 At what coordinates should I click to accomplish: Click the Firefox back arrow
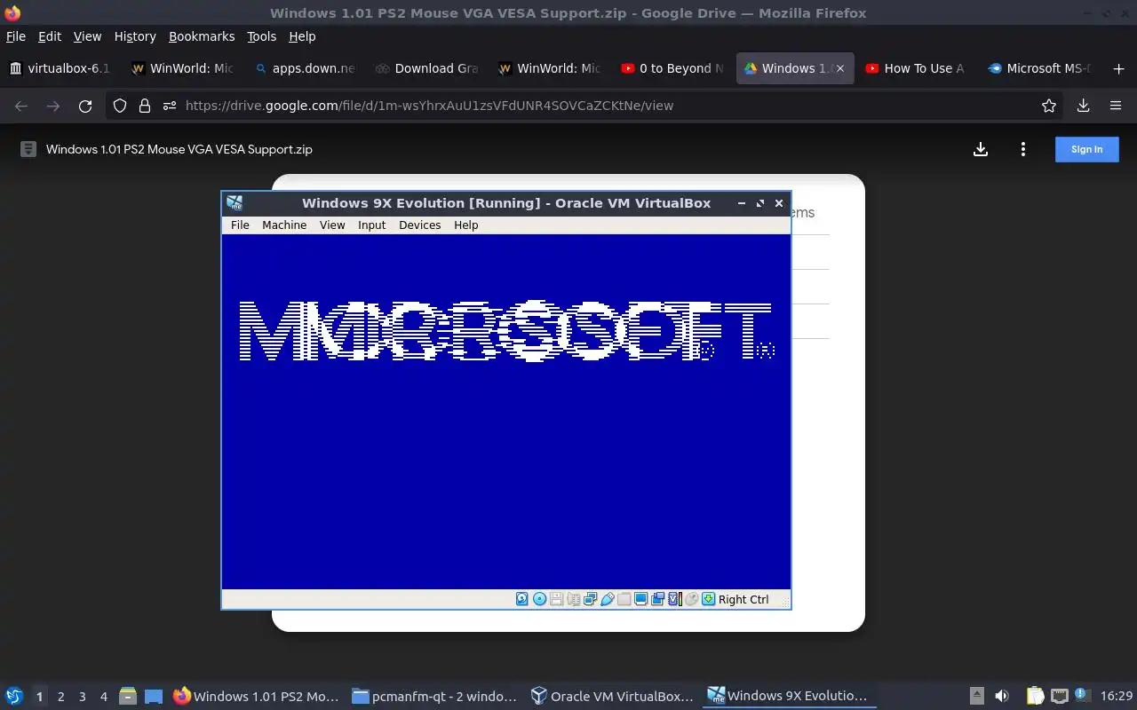[21, 106]
